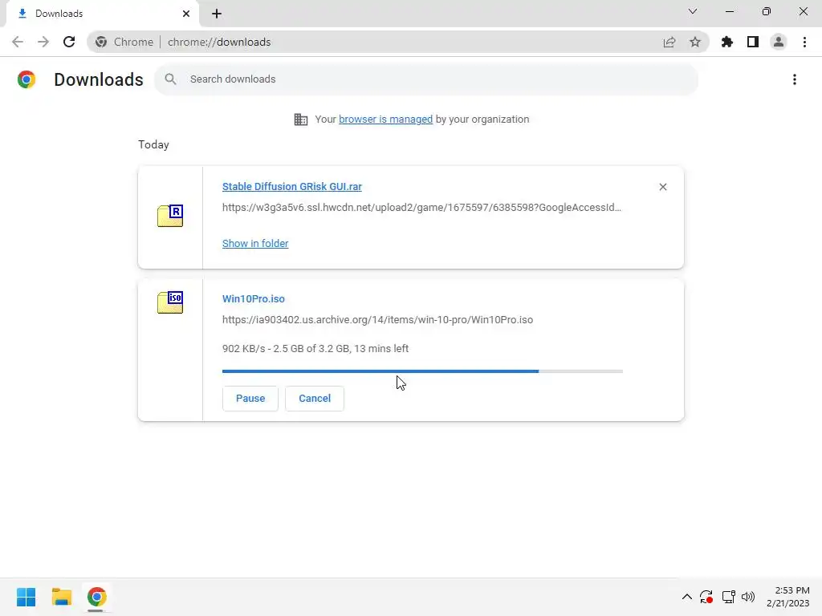The width and height of the screenshot is (822, 616).
Task: Click the Today date heading
Action: point(153,144)
